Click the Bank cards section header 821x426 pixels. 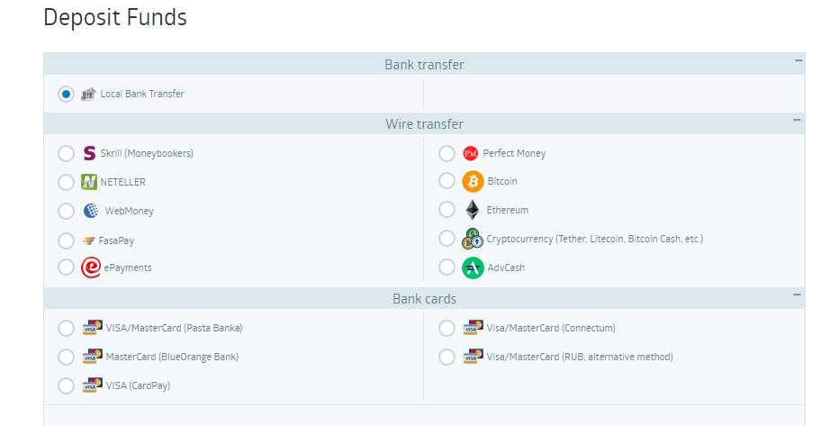coord(424,298)
